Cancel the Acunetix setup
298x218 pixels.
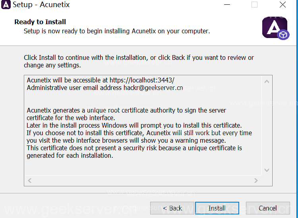[x=267, y=208]
